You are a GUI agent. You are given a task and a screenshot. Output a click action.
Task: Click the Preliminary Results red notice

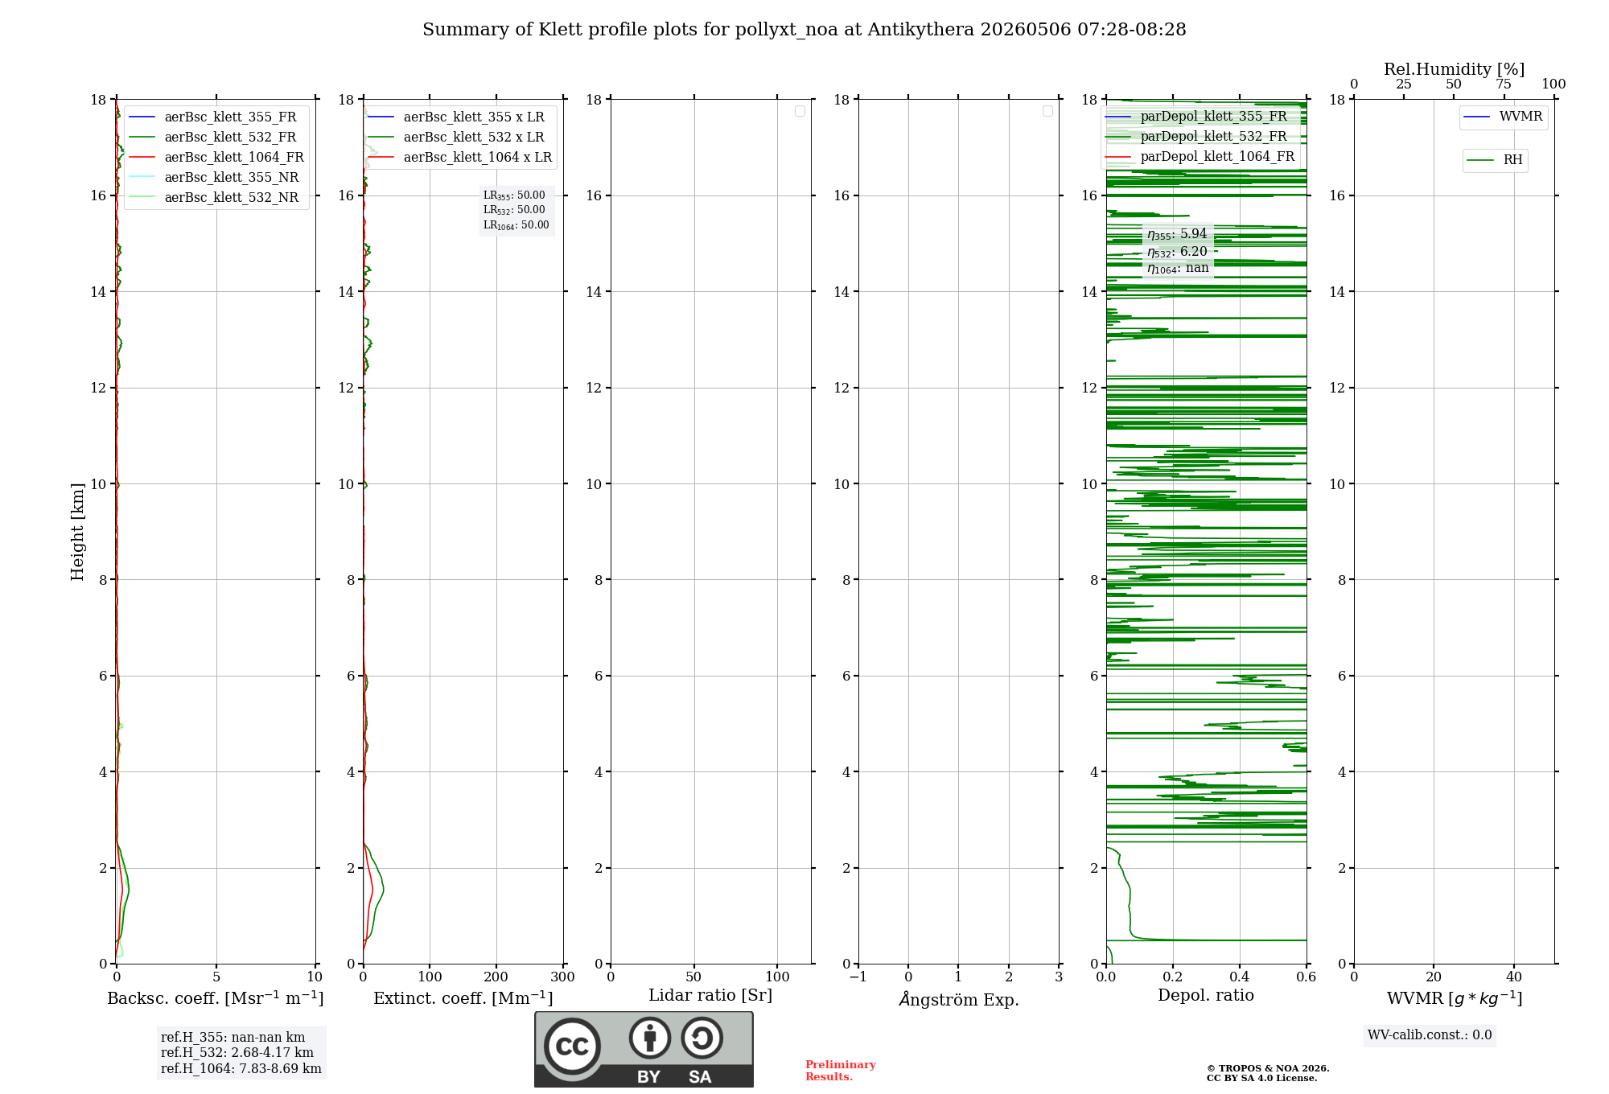[x=841, y=1071]
